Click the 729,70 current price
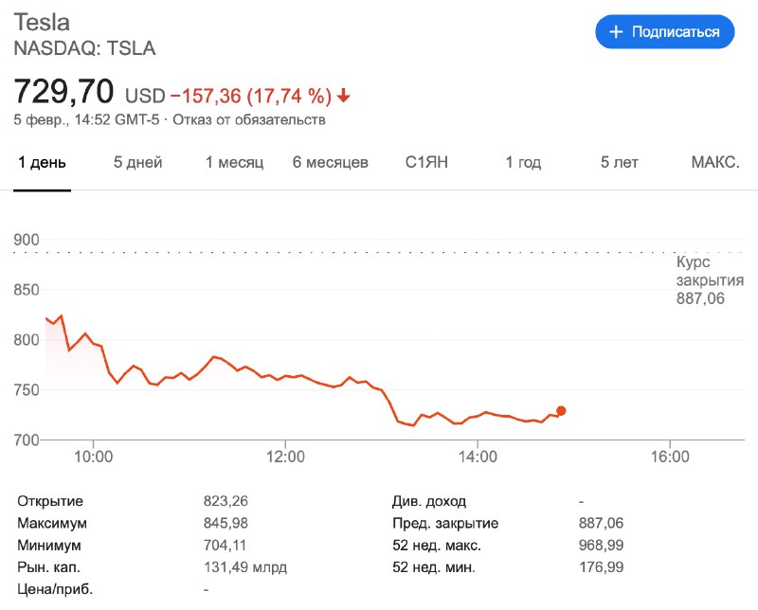758x610 pixels. (63, 91)
